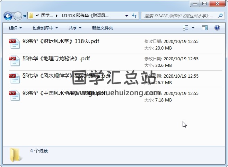Open the 包含到库中 menu
This screenshot has width=228, height=167.
pyautogui.click(x=45, y=28)
